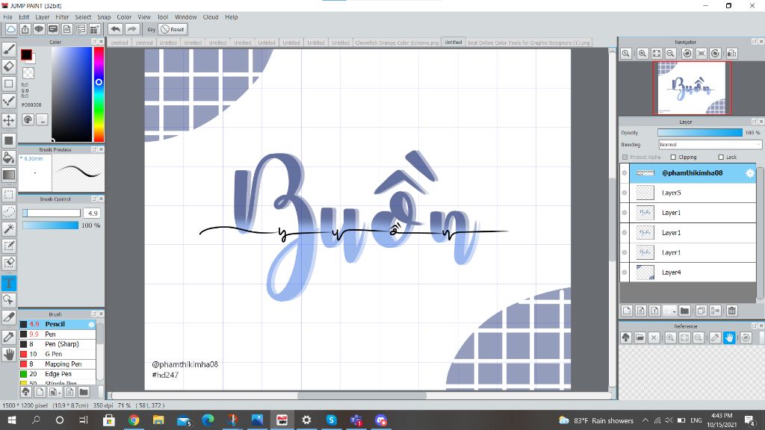765x430 pixels.
Task: Open Pencil brush settings gear
Action: point(91,324)
